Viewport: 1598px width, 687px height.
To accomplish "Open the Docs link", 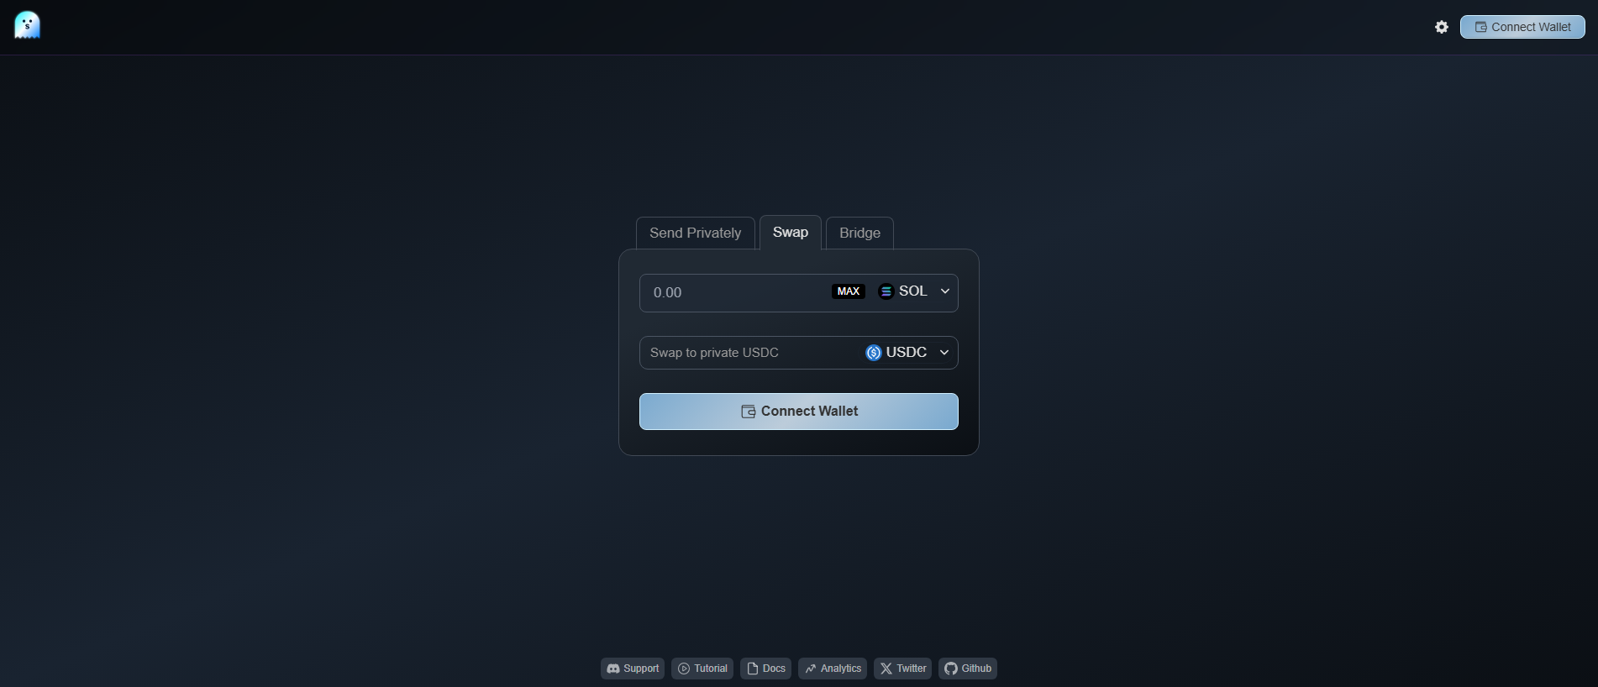I will pyautogui.click(x=766, y=669).
